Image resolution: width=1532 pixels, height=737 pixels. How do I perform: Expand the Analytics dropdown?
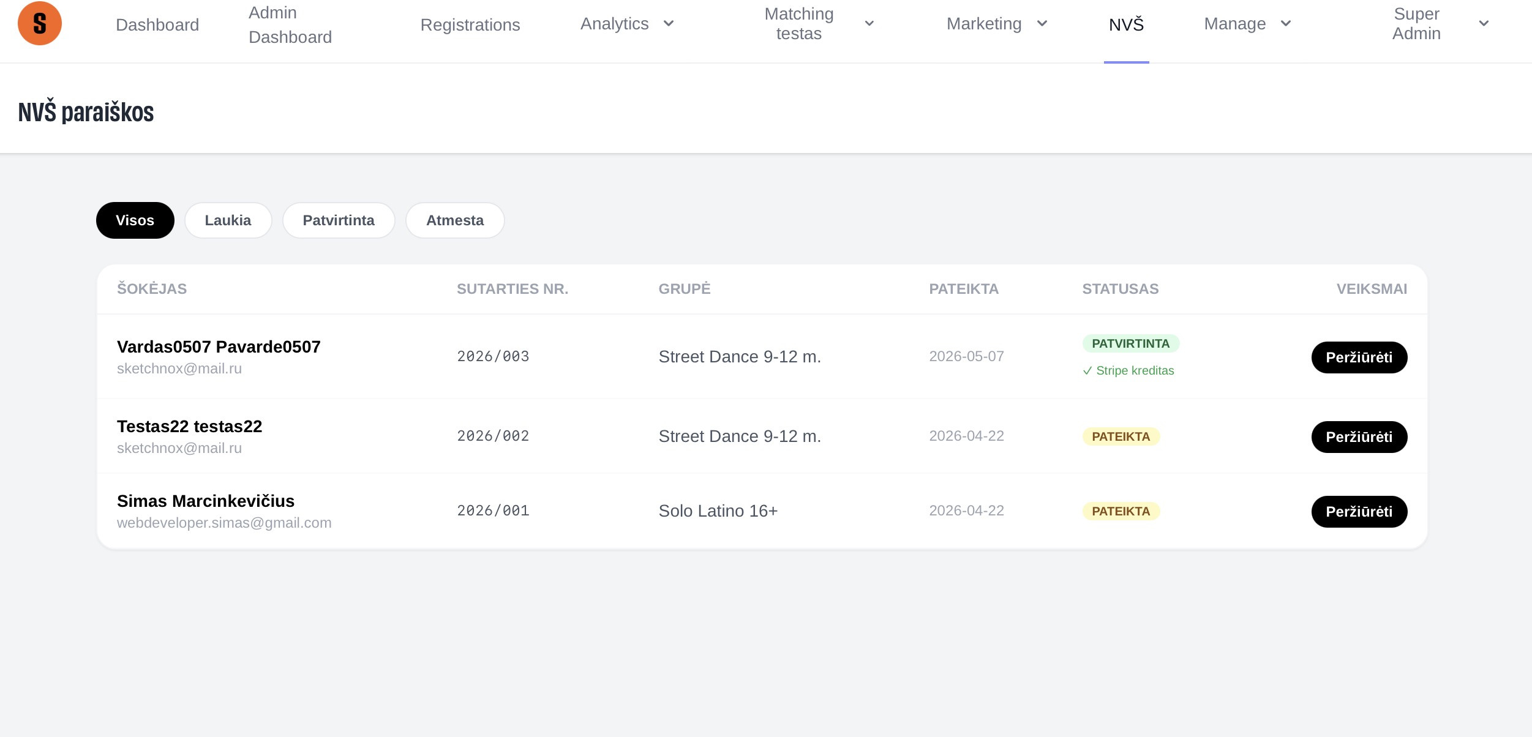point(627,23)
